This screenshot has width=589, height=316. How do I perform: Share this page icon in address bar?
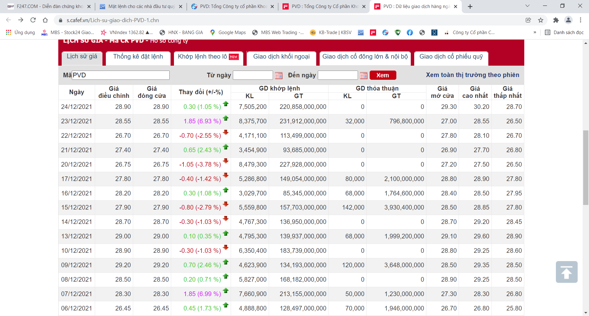click(528, 20)
